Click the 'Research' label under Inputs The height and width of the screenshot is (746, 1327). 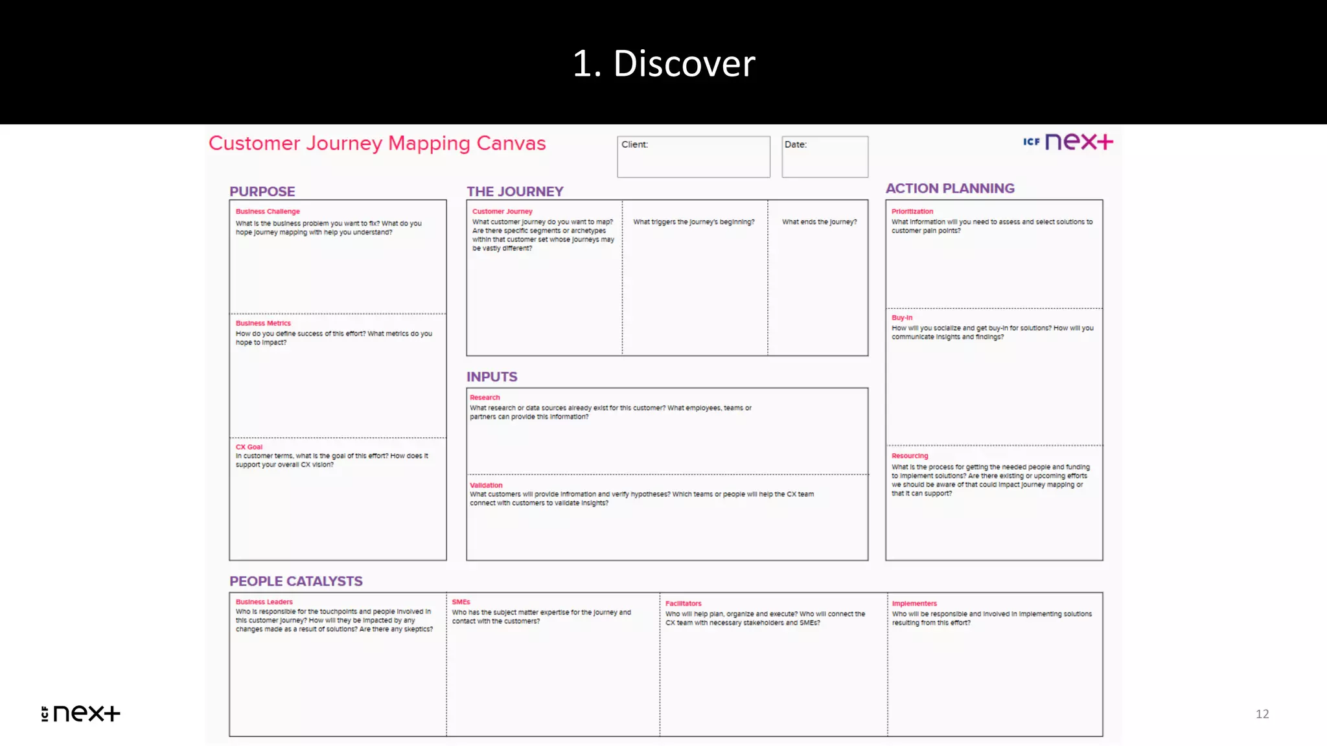click(x=485, y=398)
